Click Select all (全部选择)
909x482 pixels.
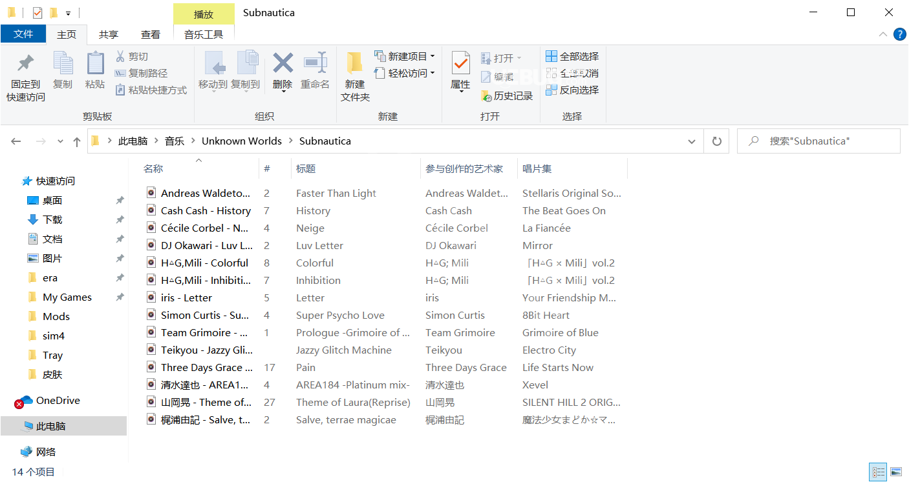tap(572, 57)
